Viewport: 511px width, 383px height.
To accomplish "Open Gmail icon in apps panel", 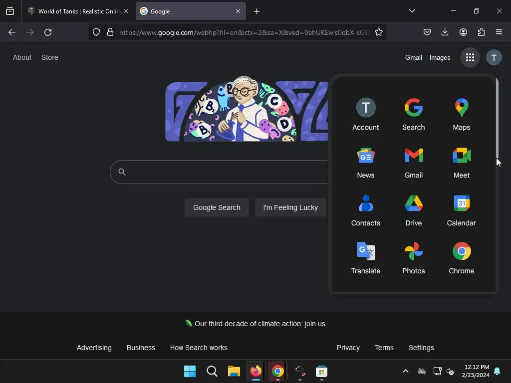I will 414,162.
